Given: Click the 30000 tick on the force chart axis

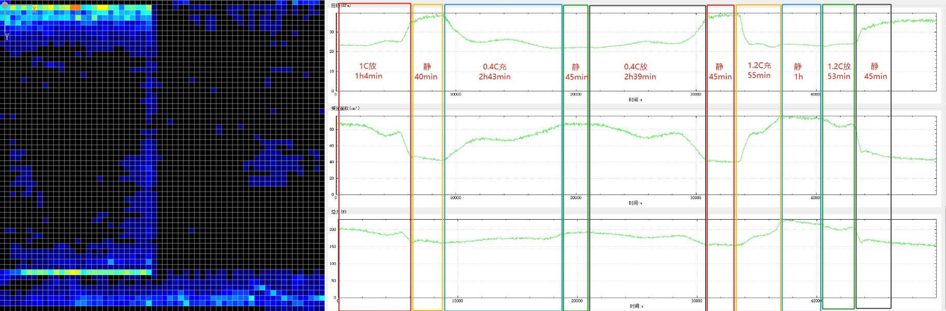Looking at the screenshot, I should 696,301.
